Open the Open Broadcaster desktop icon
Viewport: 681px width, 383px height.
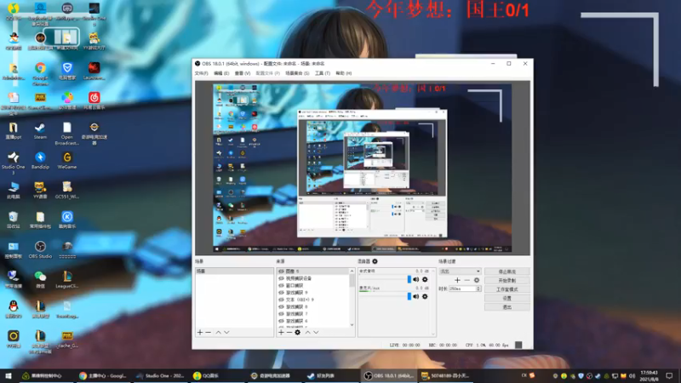click(x=67, y=134)
